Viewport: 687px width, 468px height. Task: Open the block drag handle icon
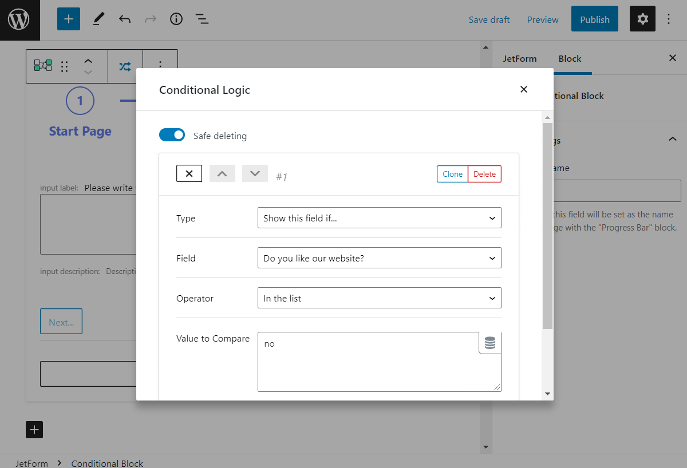point(65,66)
